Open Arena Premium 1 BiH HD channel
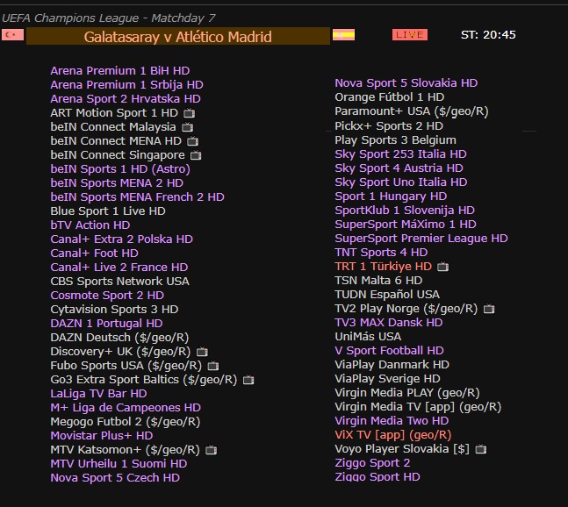Image resolution: width=568 pixels, height=507 pixels. click(120, 70)
